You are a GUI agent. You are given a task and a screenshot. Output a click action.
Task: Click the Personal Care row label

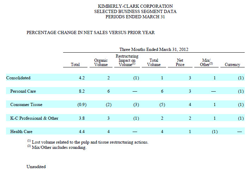23,91
